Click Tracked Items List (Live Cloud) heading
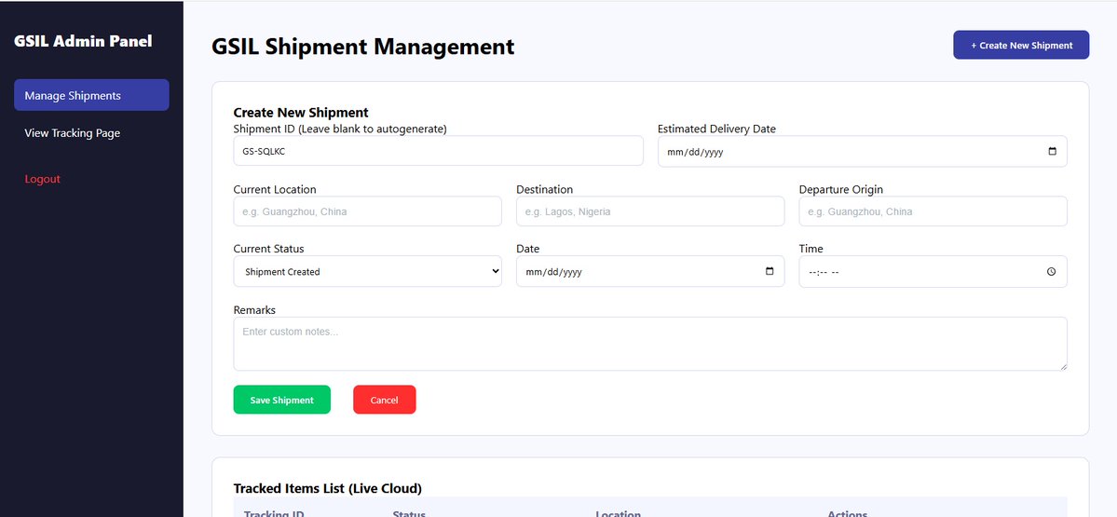This screenshot has width=1117, height=517. [x=328, y=488]
